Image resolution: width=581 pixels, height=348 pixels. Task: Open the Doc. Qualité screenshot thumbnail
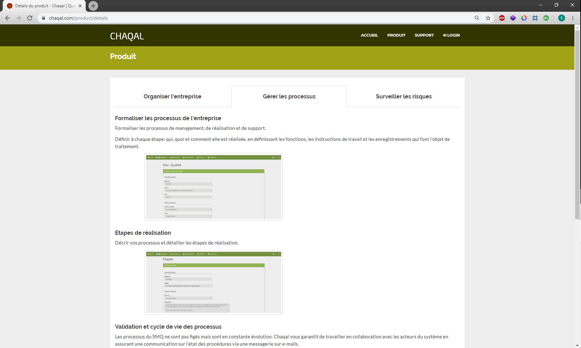(213, 187)
